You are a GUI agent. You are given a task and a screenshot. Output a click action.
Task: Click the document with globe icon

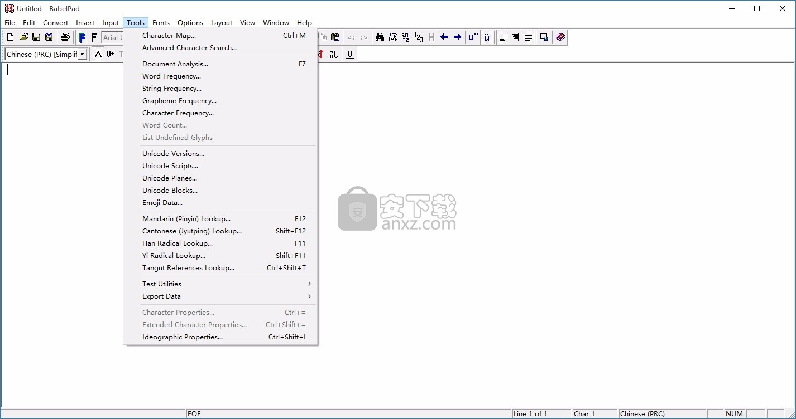544,37
